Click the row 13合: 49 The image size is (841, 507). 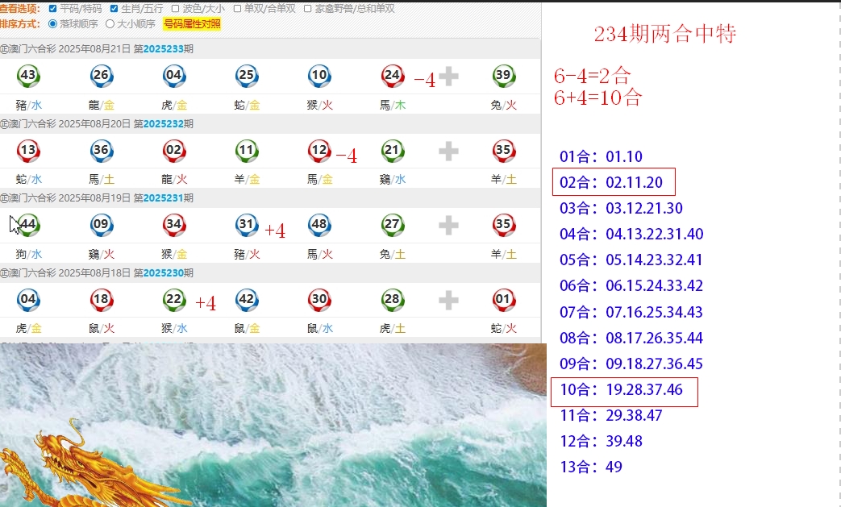(x=590, y=467)
